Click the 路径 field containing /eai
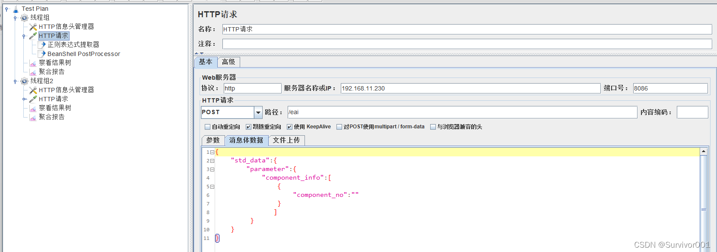 [x=462, y=112]
